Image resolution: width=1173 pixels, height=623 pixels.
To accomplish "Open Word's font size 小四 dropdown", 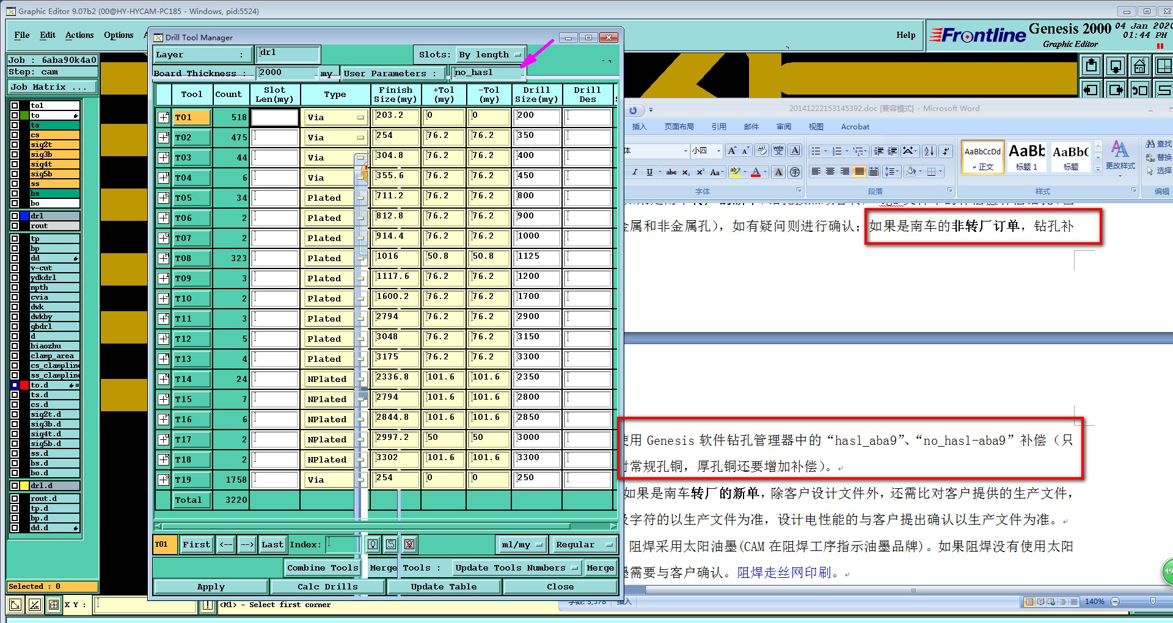I will click(718, 151).
